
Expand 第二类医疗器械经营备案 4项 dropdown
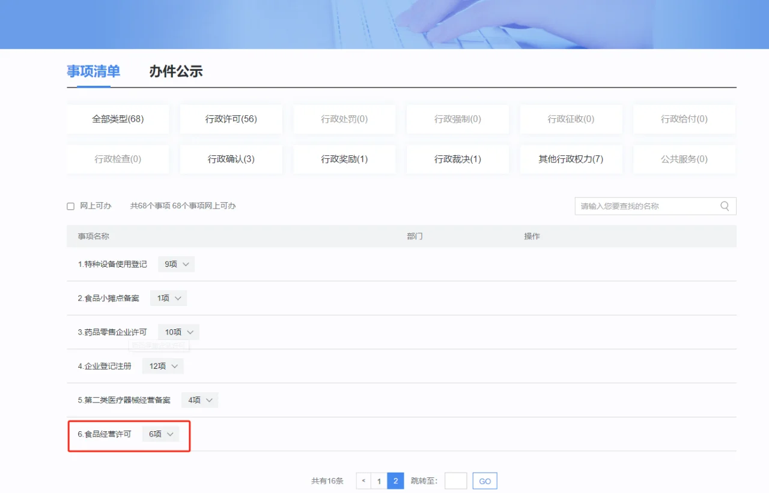coord(199,400)
